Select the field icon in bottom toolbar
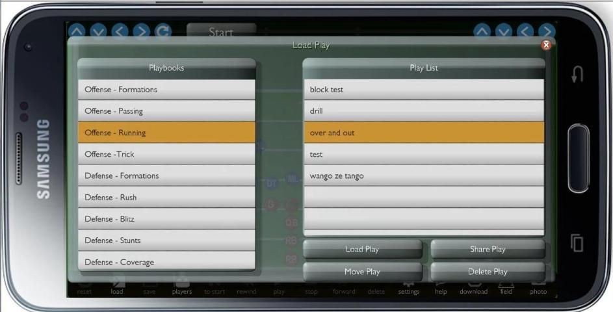This screenshot has width=613, height=312. [506, 287]
